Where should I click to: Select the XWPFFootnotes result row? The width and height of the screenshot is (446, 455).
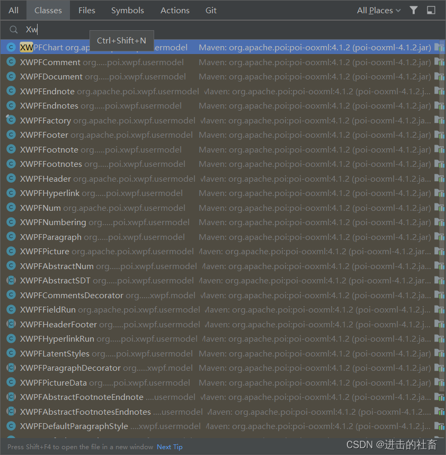[x=223, y=164]
